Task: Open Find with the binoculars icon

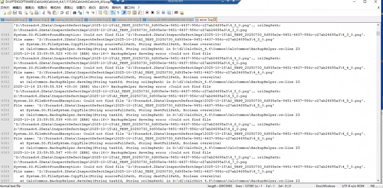Action: pyautogui.click(x=75, y=13)
